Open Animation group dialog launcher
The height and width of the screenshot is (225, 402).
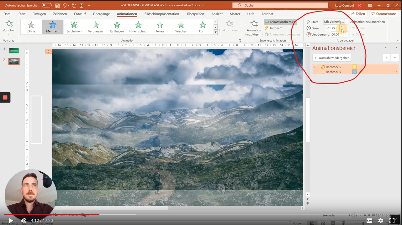point(240,41)
